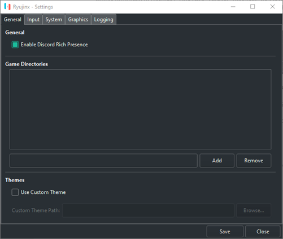Image resolution: width=283 pixels, height=239 pixels.
Task: Select the General tab
Action: point(12,20)
